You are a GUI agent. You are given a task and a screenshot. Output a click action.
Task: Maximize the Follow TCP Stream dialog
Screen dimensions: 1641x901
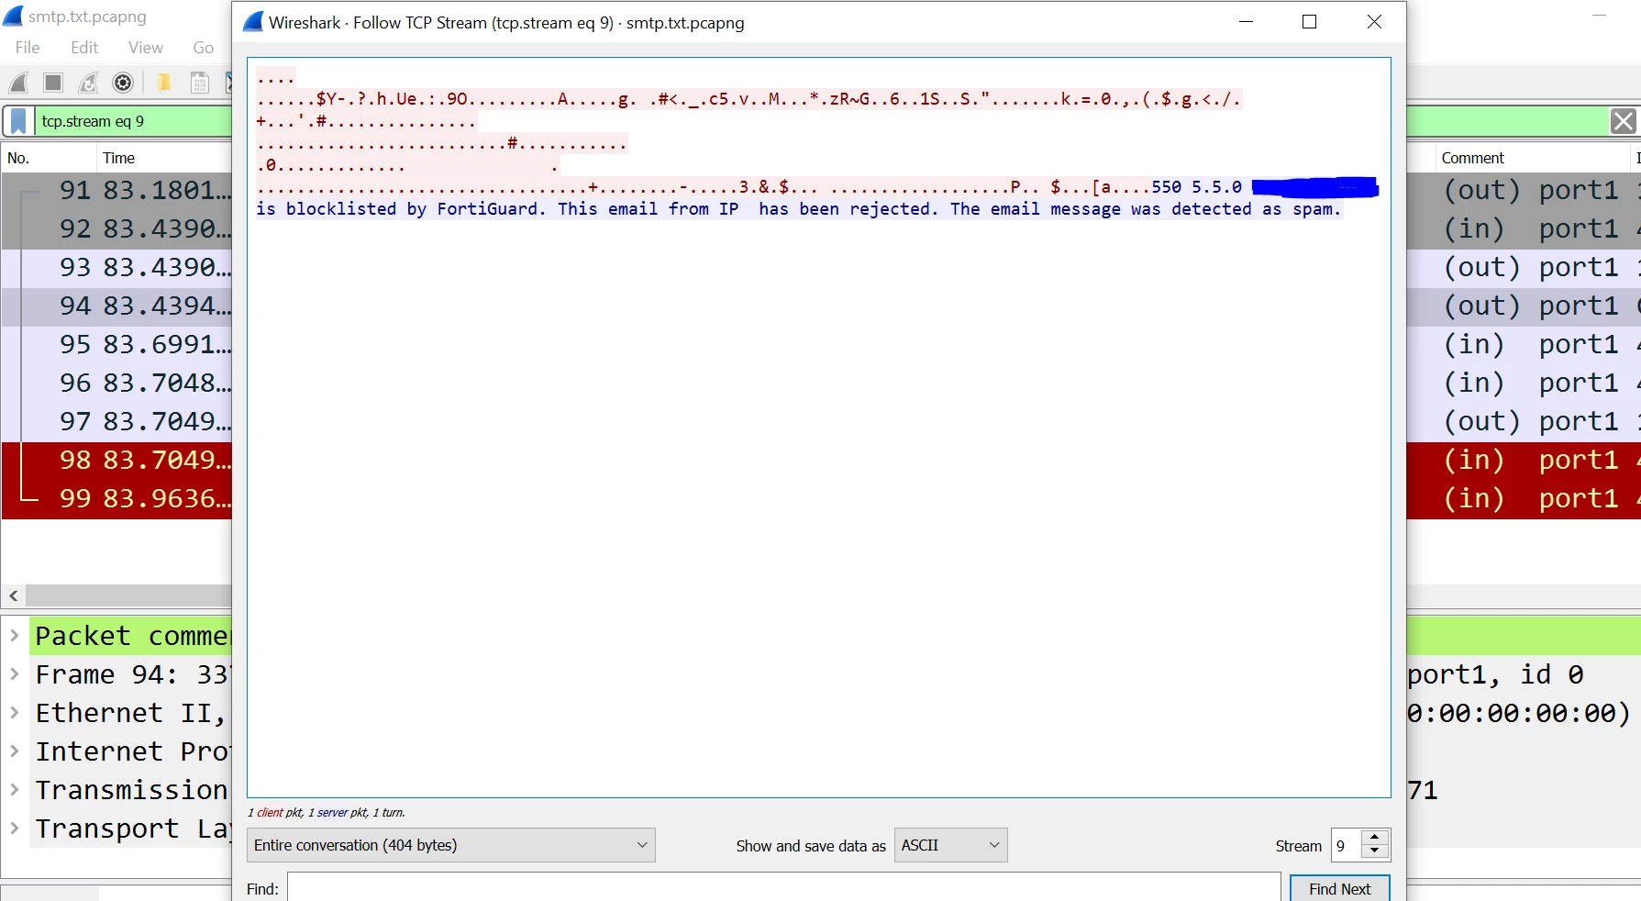pos(1310,22)
